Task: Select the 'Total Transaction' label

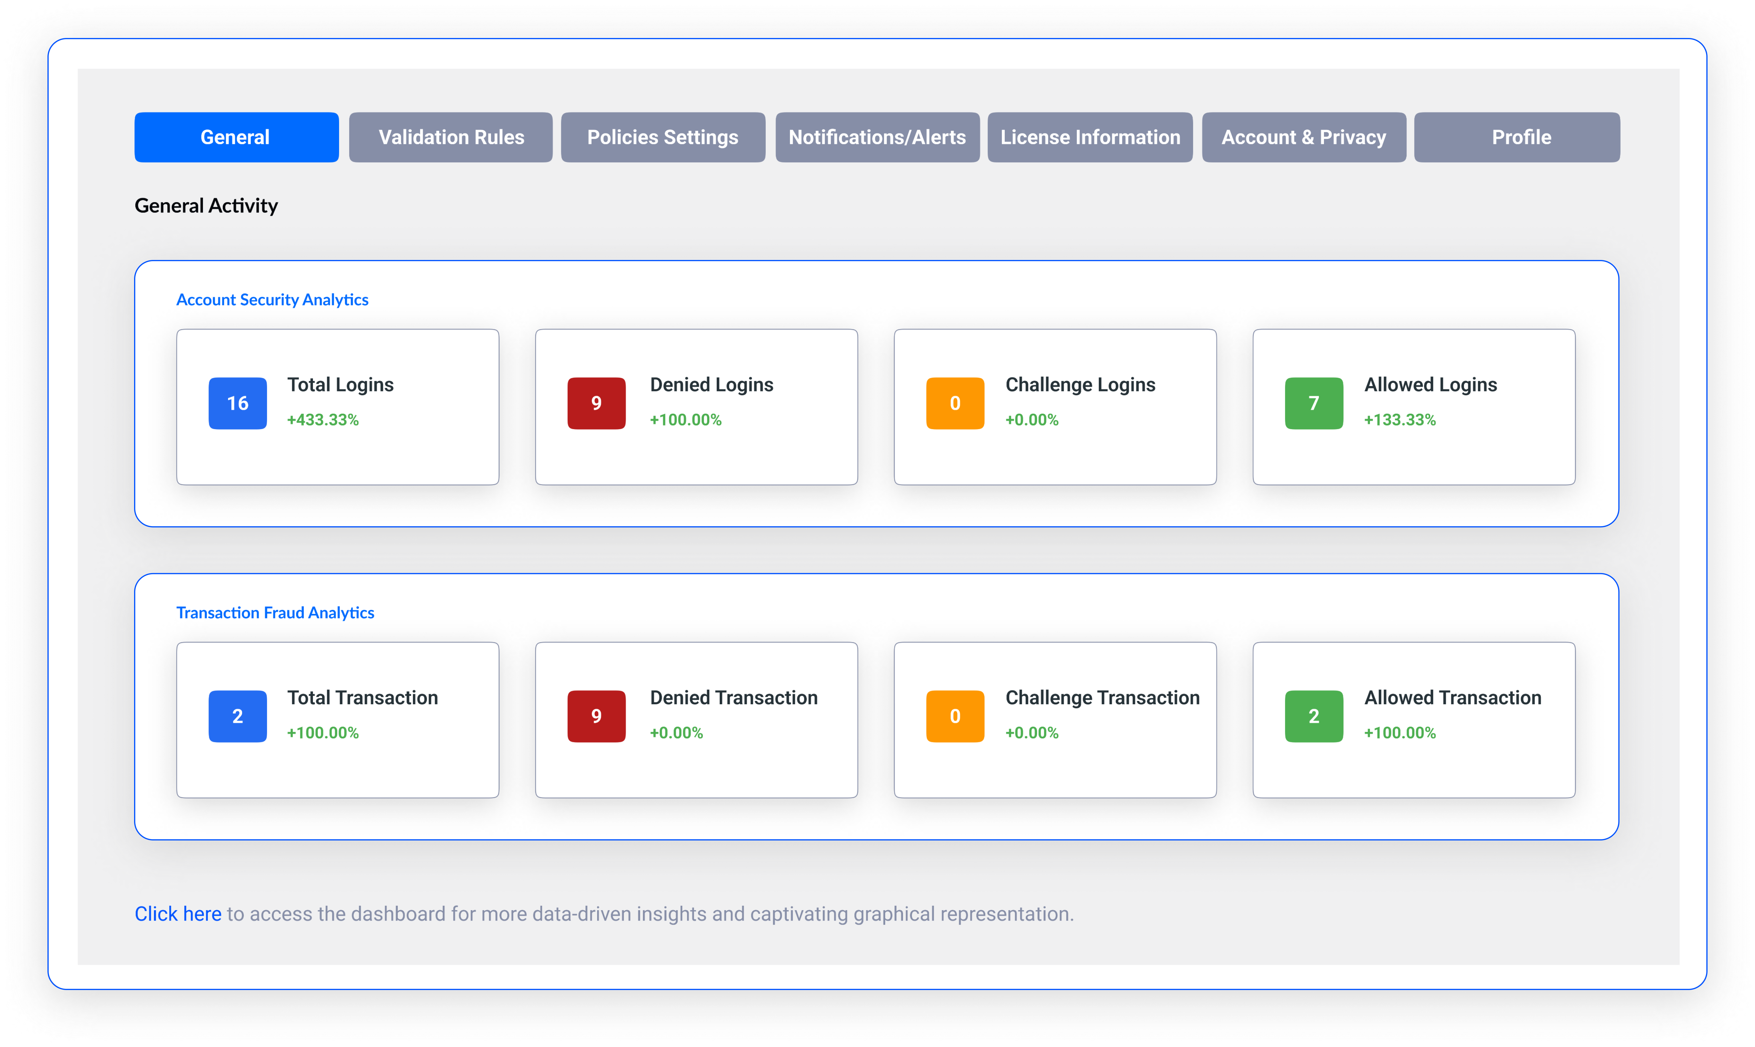Action: pos(363,698)
